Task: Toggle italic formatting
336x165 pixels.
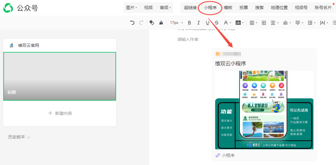Action: [x=198, y=22]
